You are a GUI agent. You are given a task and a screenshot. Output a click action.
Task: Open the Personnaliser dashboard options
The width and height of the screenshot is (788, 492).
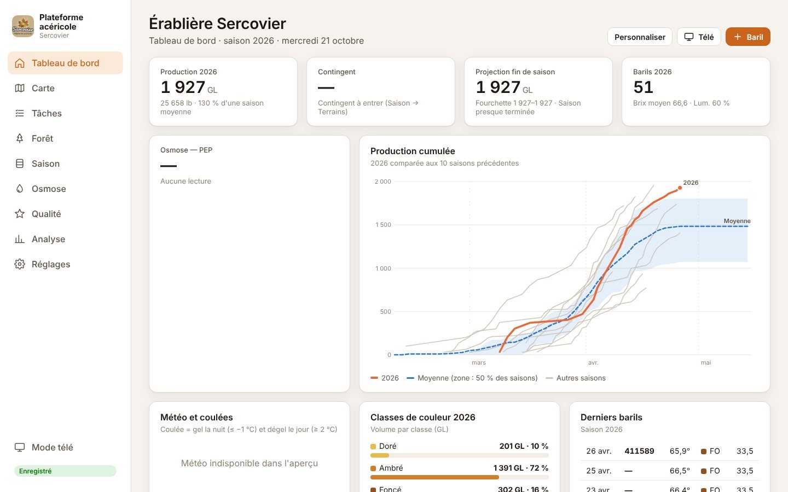coord(640,37)
